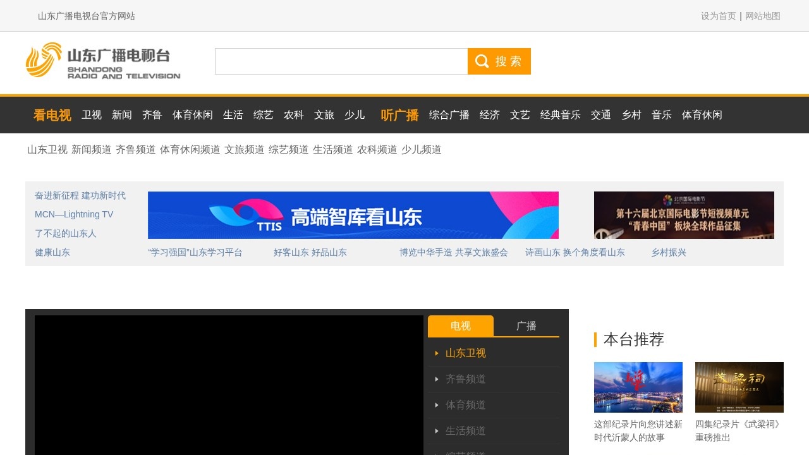Click the 听广播 heading in nav bar
The height and width of the screenshot is (455, 809).
[x=400, y=115]
